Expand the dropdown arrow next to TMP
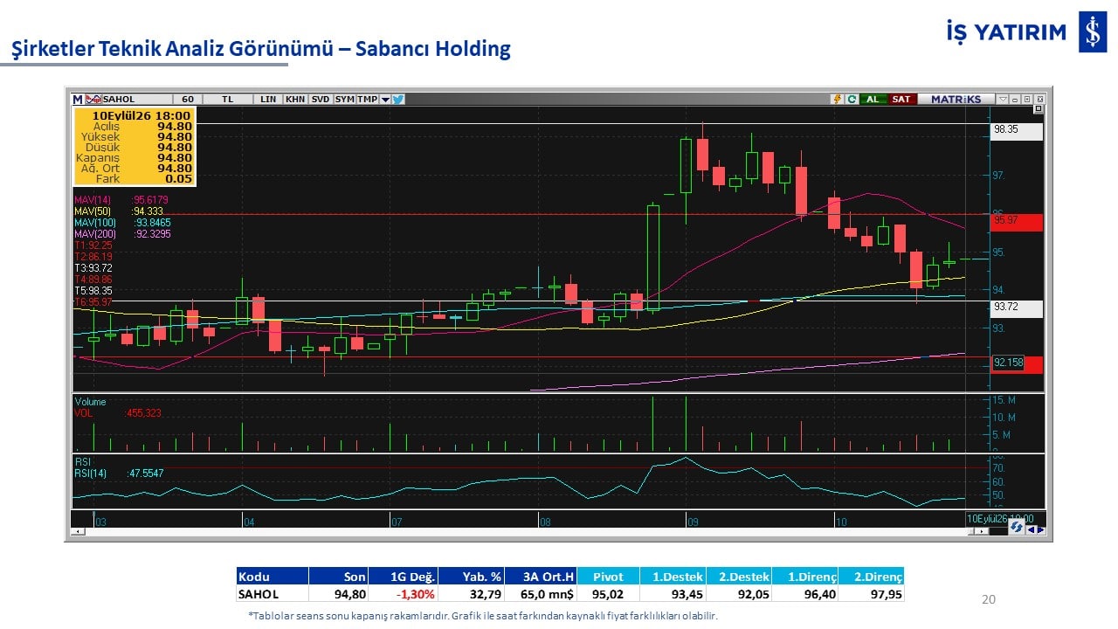 385,100
